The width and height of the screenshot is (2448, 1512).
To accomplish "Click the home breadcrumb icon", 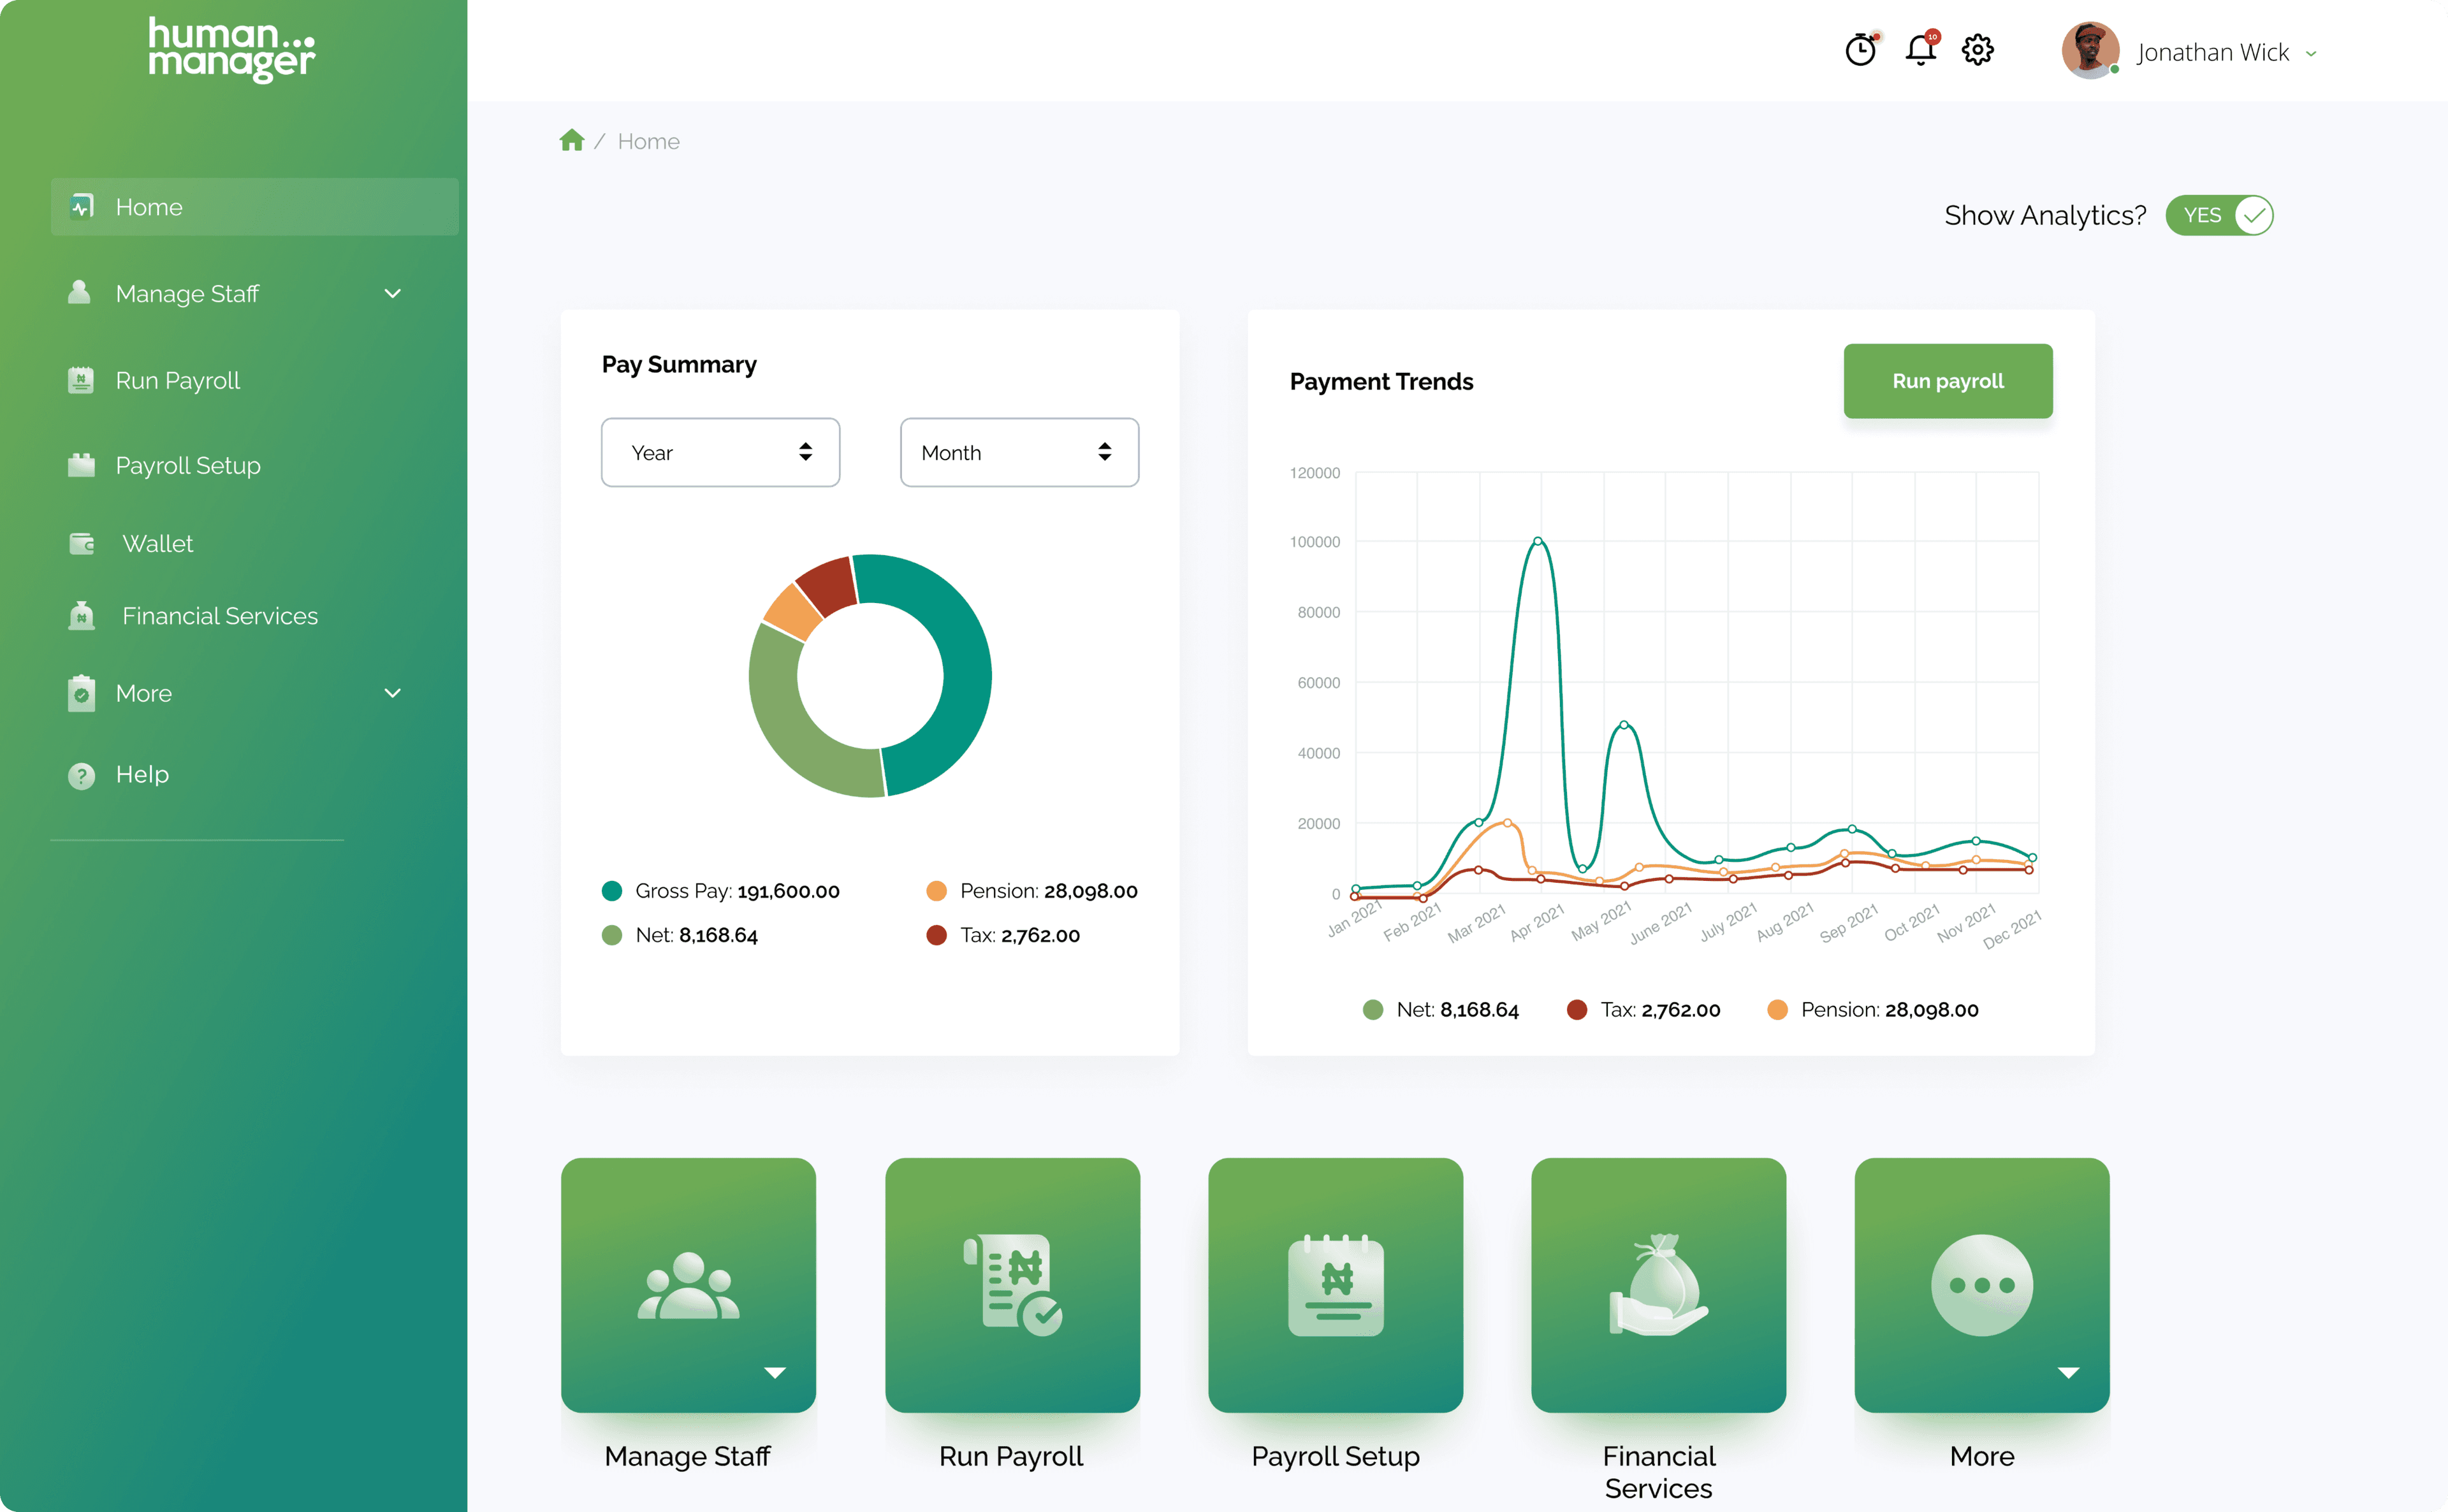I will pos(572,140).
